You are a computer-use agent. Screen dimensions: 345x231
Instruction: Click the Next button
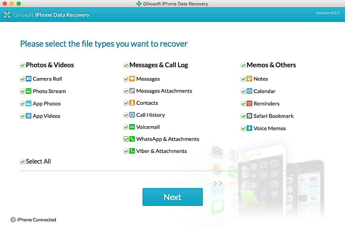click(x=172, y=197)
